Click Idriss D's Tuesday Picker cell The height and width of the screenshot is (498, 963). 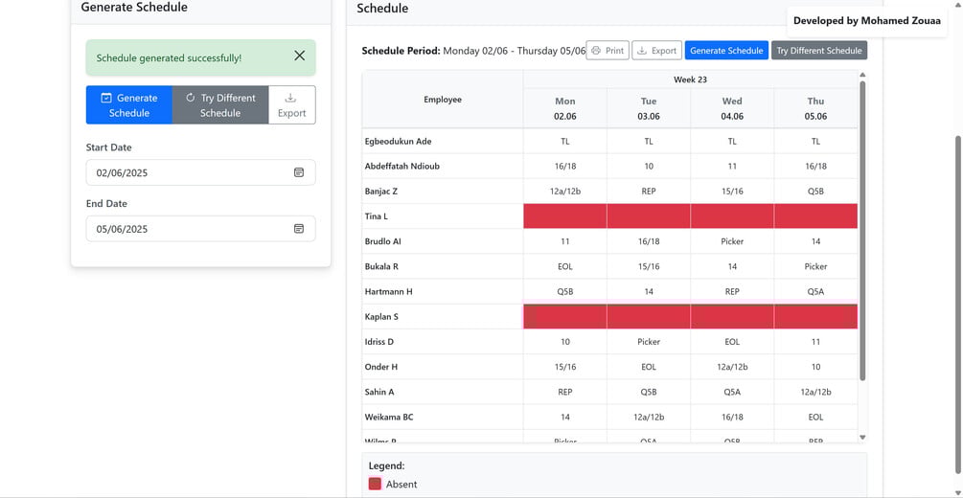pyautogui.click(x=649, y=341)
